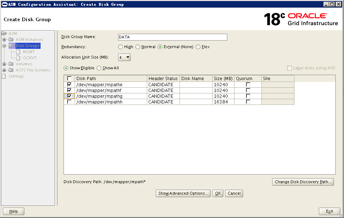Select the Volumes tree item
This screenshot has height=218, width=344.
(24, 64)
